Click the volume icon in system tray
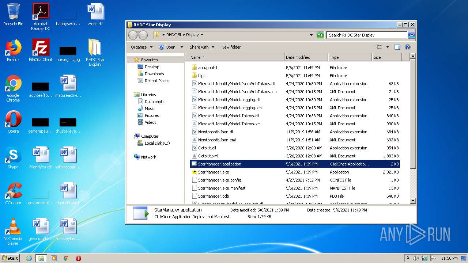The height and width of the screenshot is (263, 468). [416, 258]
